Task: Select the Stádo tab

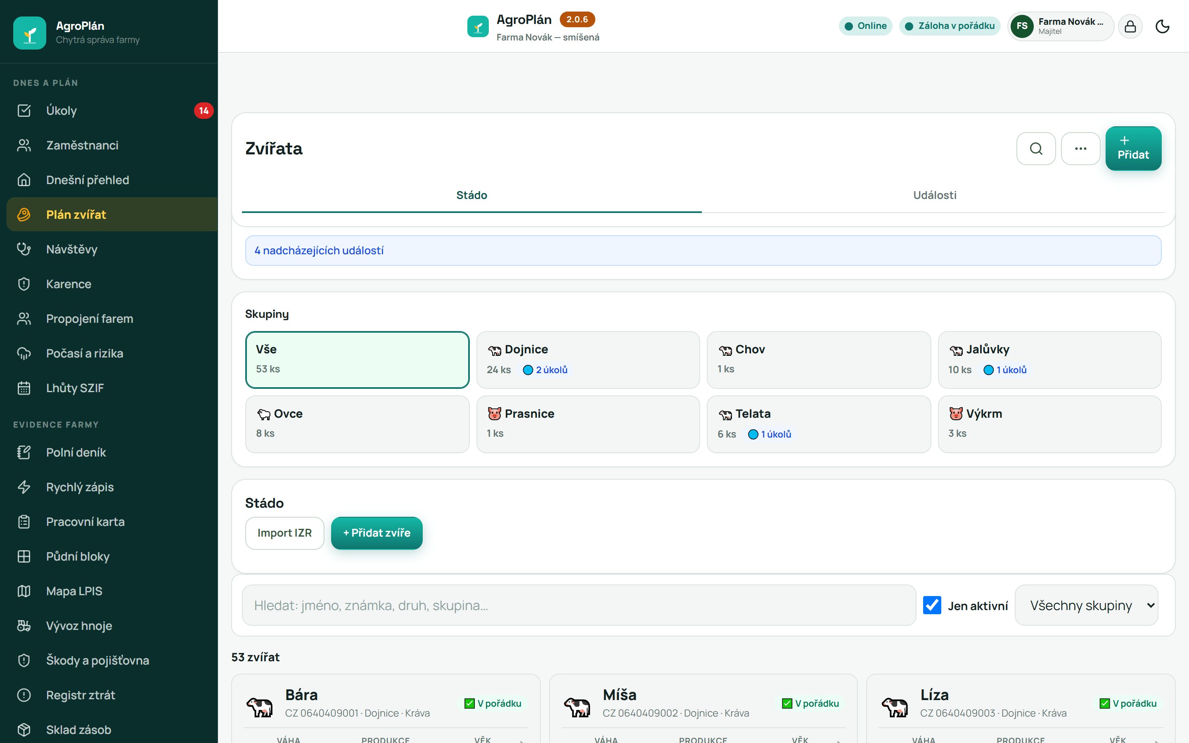Action: (x=471, y=195)
